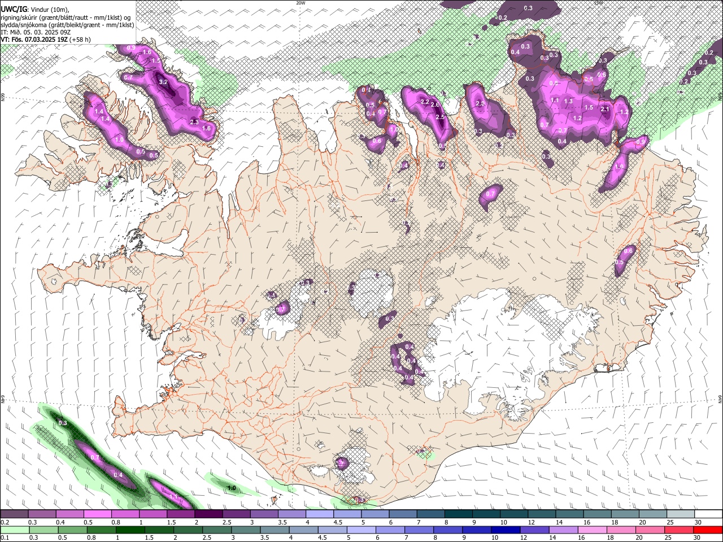Click the light pink 16–18 rain legend swatch
The width and height of the screenshot is (723, 542).
tap(593, 530)
